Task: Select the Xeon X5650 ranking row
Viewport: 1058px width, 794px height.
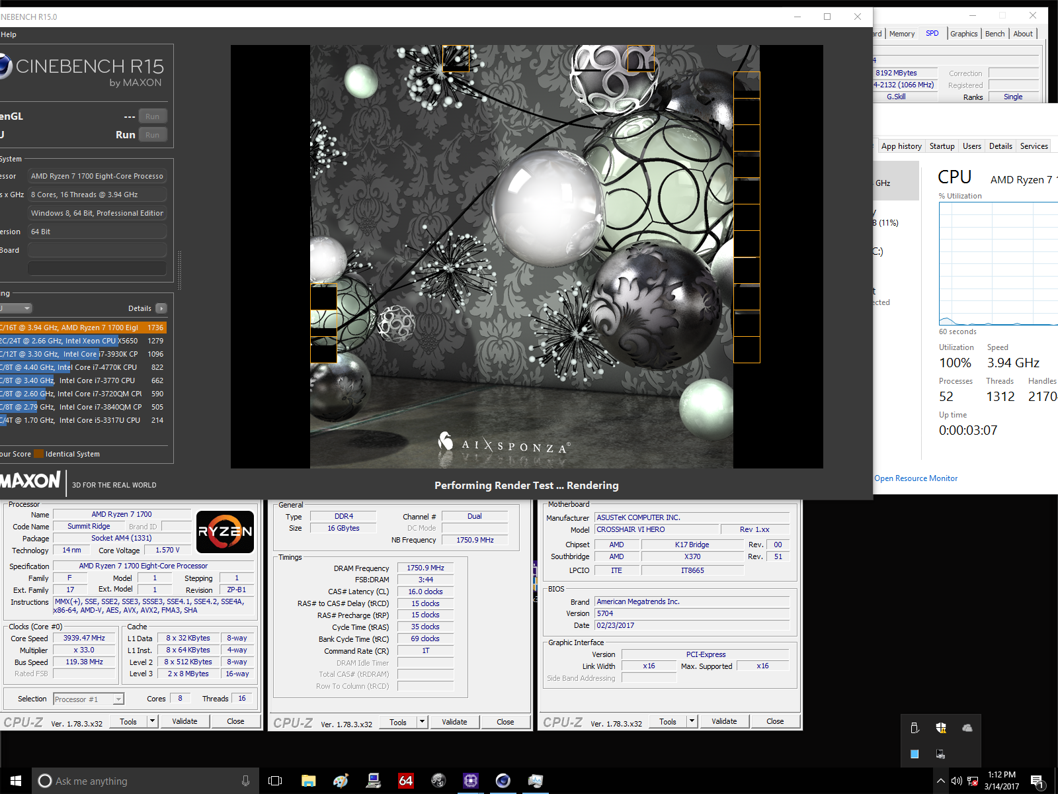Action: click(x=83, y=341)
